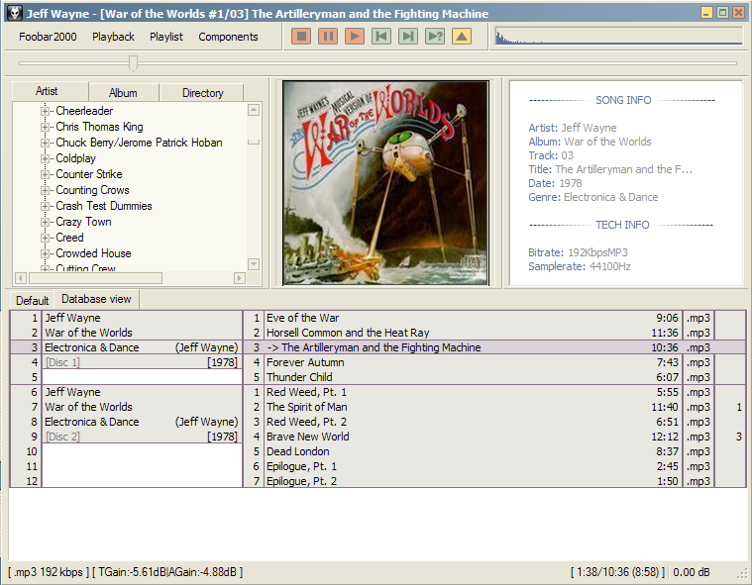The width and height of the screenshot is (752, 585).
Task: Click the War of the Worlds album cover
Action: (x=385, y=183)
